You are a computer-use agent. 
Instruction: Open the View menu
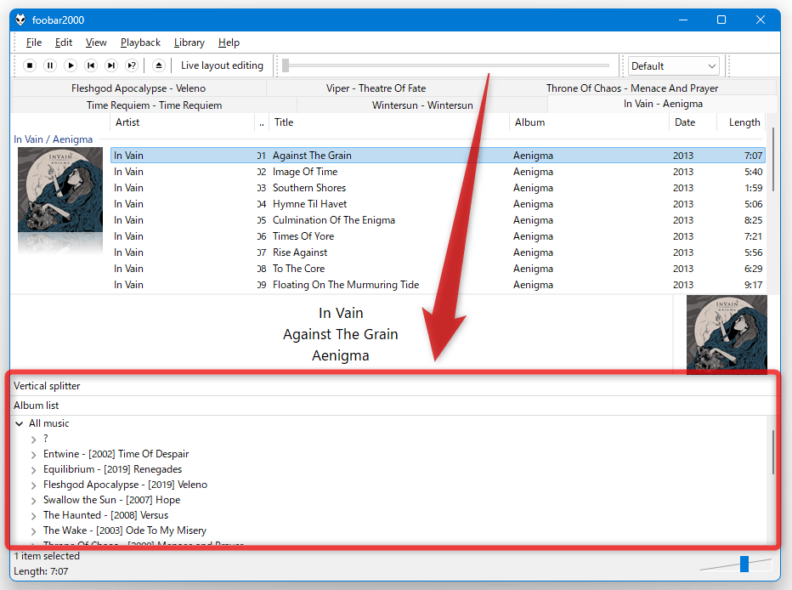click(96, 43)
